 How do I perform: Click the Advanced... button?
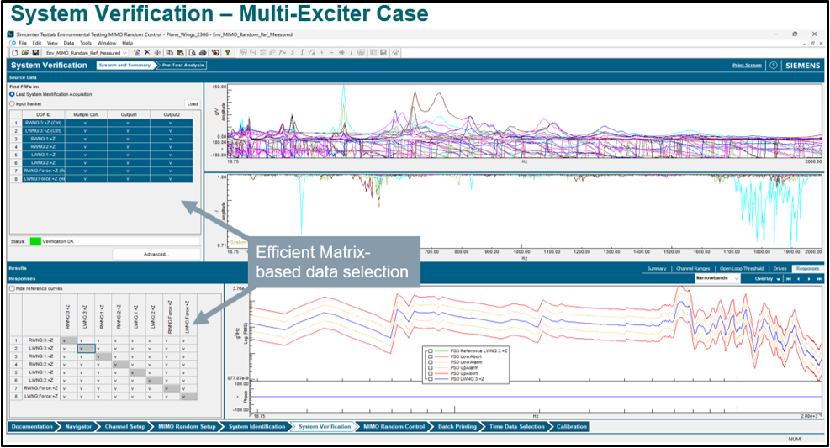(x=156, y=253)
